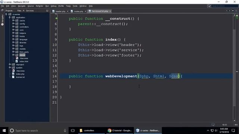Expand the helpers folder
The height and width of the screenshot is (134, 239).
[x=13, y=33]
